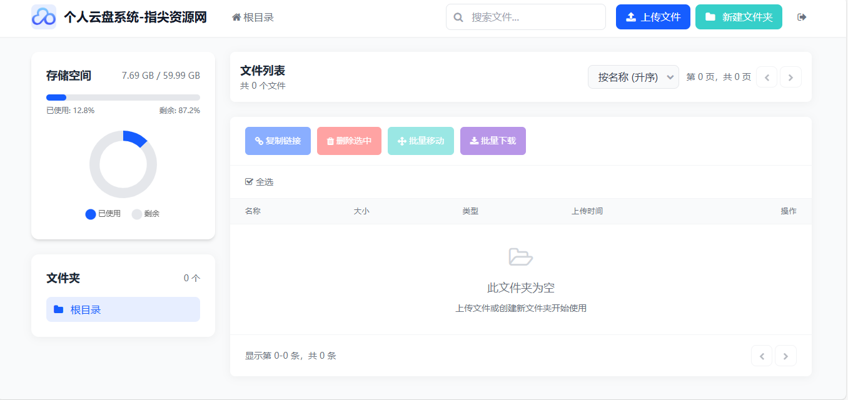
Task: Click the empty folder icon in list
Action: (x=520, y=257)
